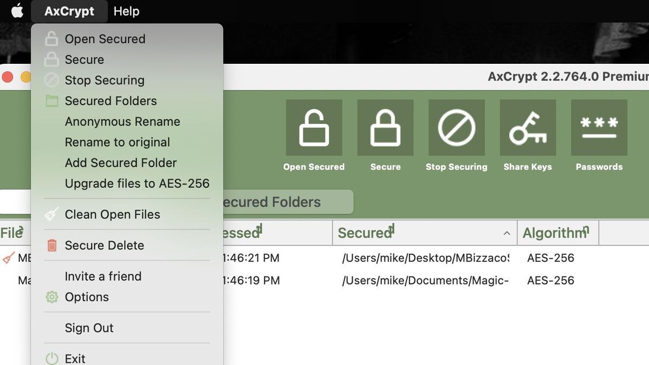Image resolution: width=649 pixels, height=365 pixels.
Task: Open the Help menu
Action: click(126, 11)
